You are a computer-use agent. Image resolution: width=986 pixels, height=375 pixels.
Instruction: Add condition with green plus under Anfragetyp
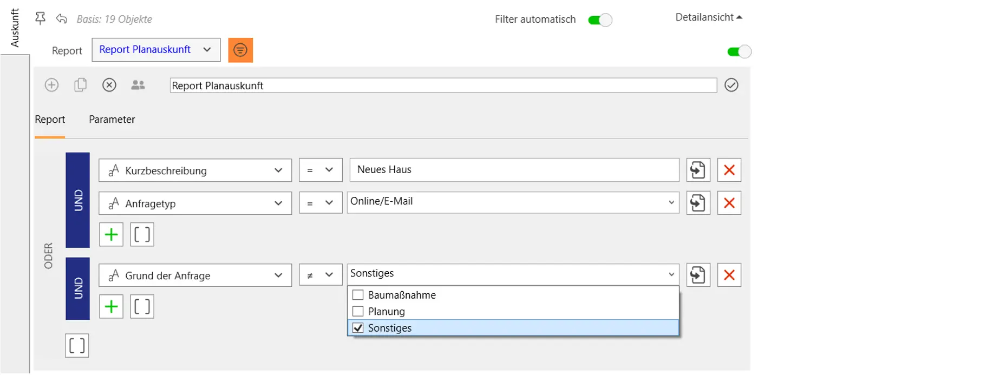click(111, 235)
